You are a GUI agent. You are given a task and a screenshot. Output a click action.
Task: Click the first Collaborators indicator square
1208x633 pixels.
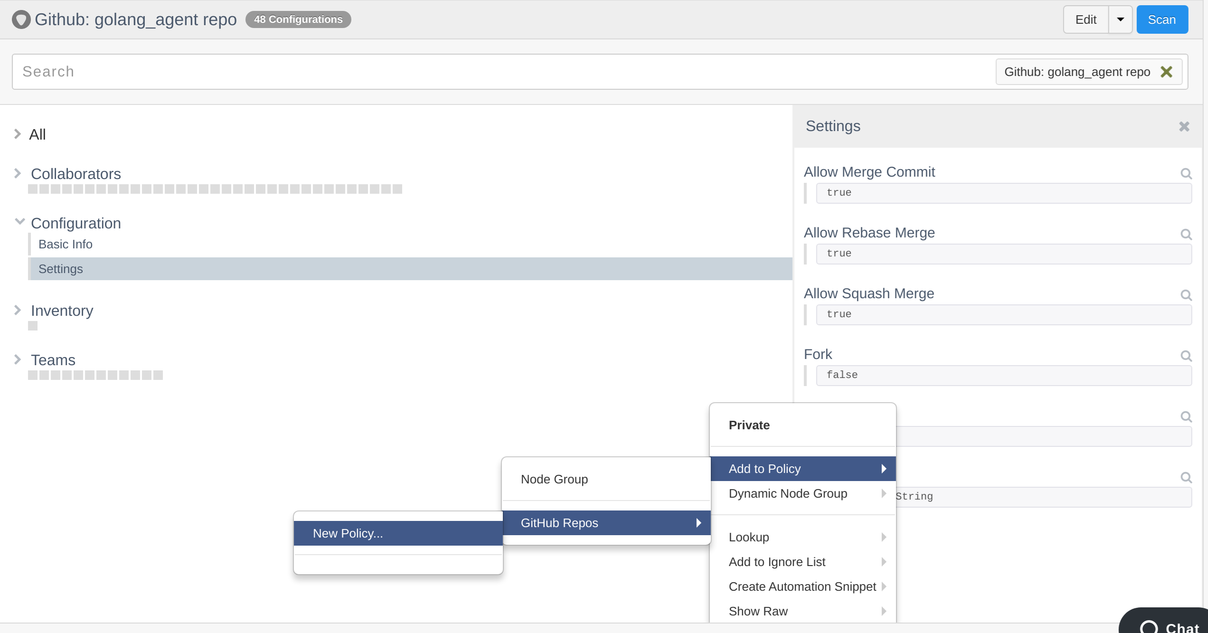coord(33,189)
